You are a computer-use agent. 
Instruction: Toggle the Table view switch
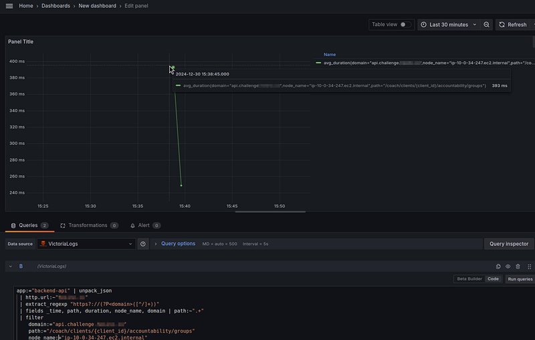405,25
